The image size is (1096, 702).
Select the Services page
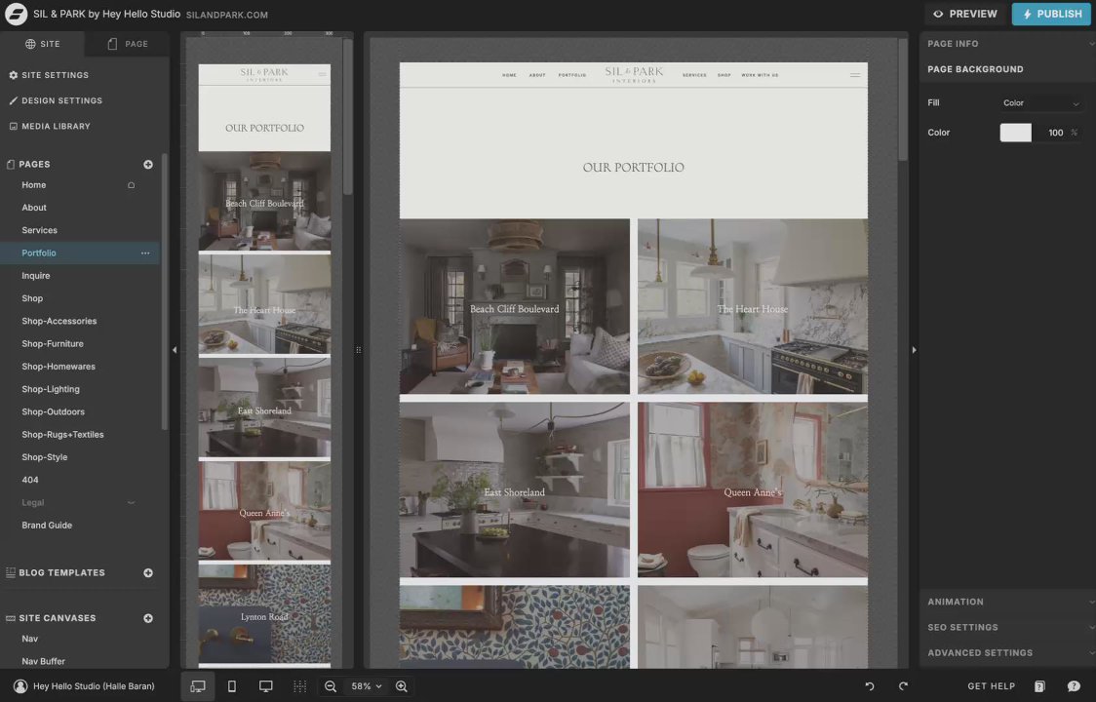(39, 231)
